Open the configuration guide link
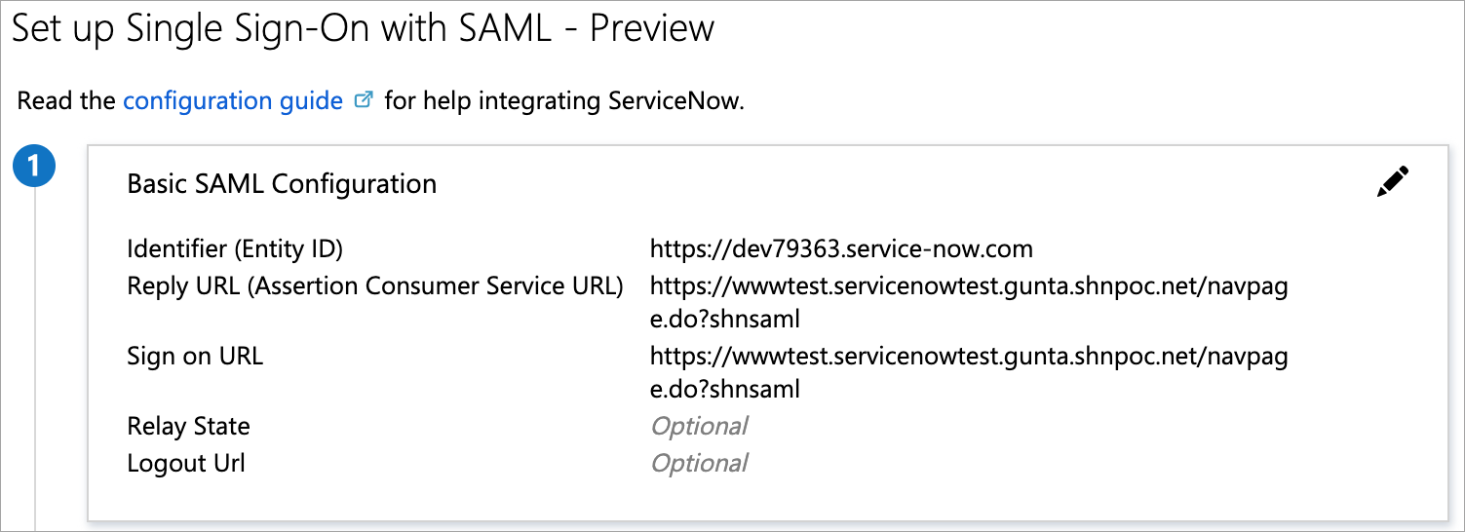The image size is (1465, 532). pyautogui.click(x=233, y=100)
